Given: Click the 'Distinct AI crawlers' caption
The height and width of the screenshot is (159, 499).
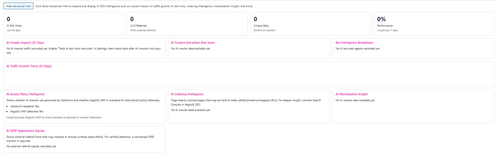Looking at the screenshot, I should (x=264, y=30).
